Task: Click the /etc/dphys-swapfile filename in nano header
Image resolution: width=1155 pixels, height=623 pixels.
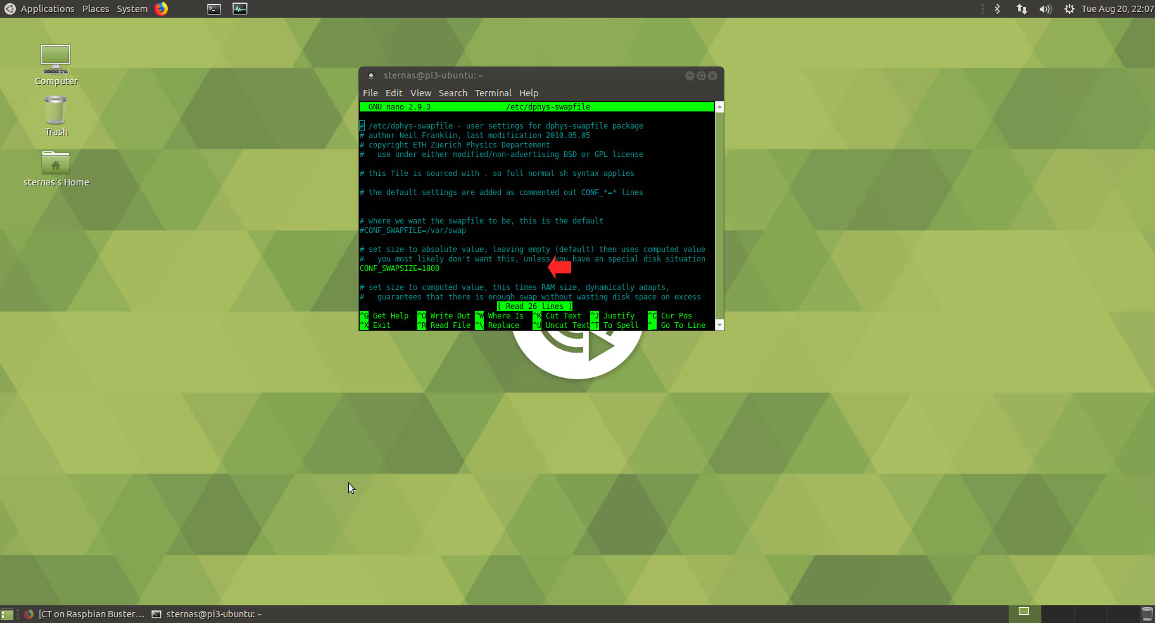Action: pyautogui.click(x=548, y=107)
